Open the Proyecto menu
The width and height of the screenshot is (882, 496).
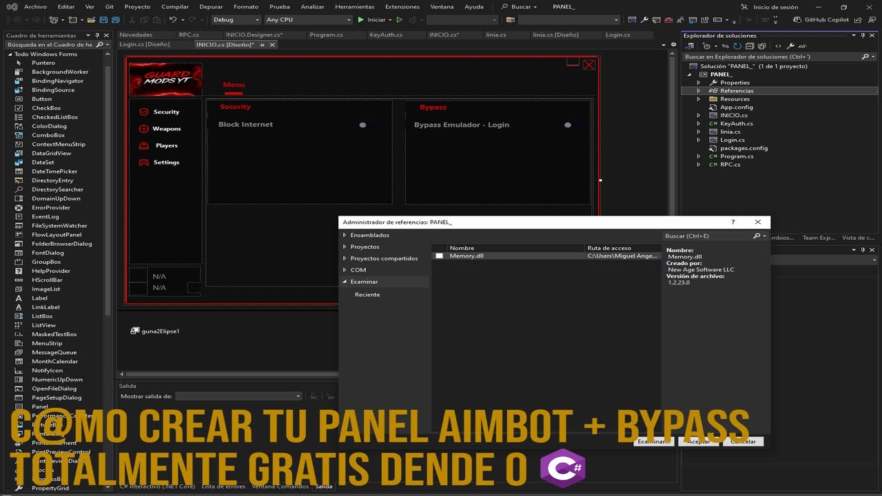(137, 6)
